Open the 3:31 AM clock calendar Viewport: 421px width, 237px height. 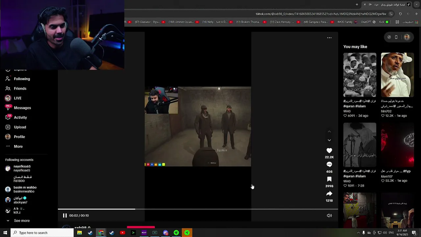pyautogui.click(x=402, y=233)
